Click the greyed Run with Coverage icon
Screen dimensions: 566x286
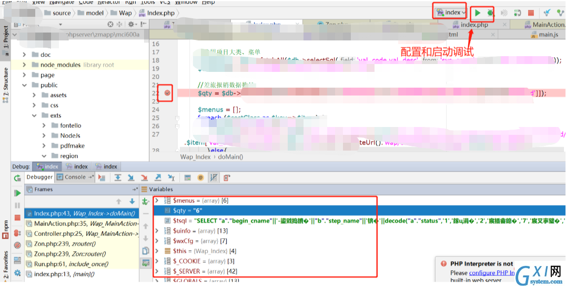(x=504, y=13)
